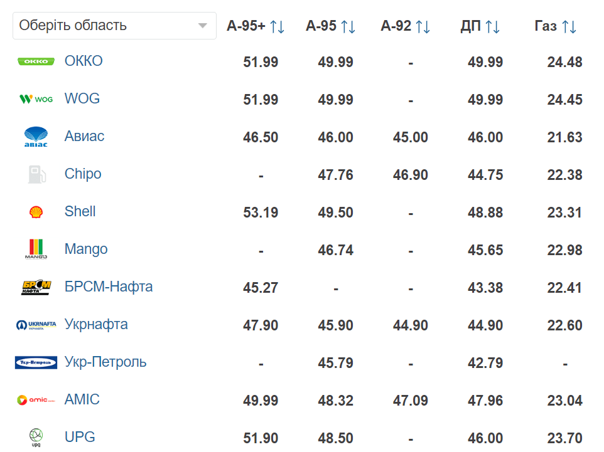This screenshot has height=452, width=604.
Task: Open the 'Оберіть область' region dropdown
Action: [x=114, y=26]
